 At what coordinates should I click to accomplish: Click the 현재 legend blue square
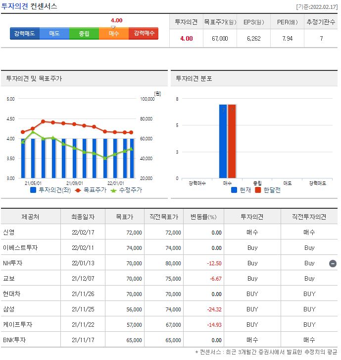pos(234,190)
